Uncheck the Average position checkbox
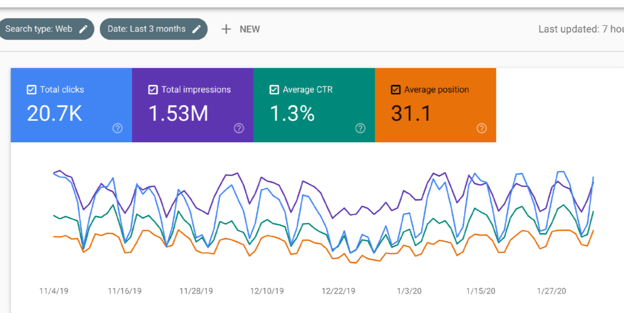624x313 pixels. point(396,90)
